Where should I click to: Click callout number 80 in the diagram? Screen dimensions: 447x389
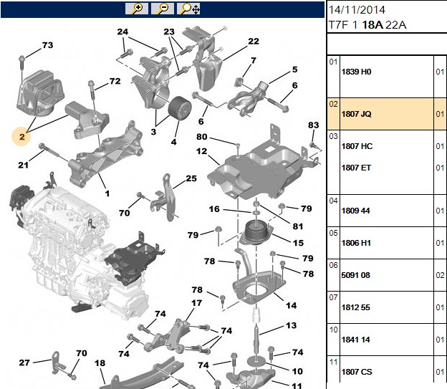pyautogui.click(x=201, y=137)
